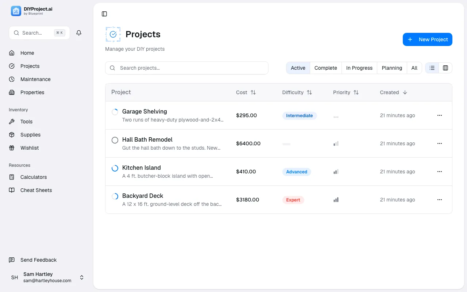This screenshot has width=467, height=292.
Task: Click the $3180.00 cost value
Action: coord(248,200)
